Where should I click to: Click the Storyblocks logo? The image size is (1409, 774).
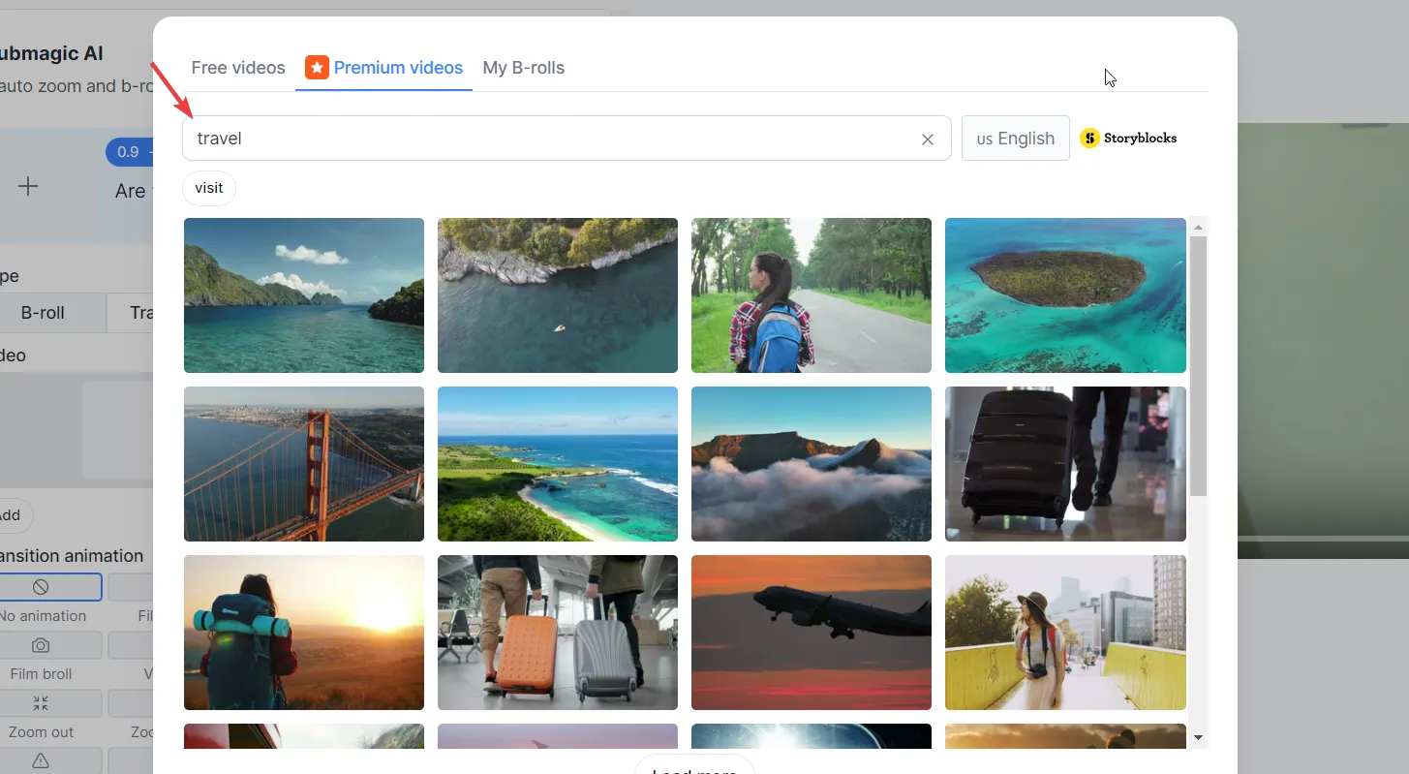point(1129,139)
